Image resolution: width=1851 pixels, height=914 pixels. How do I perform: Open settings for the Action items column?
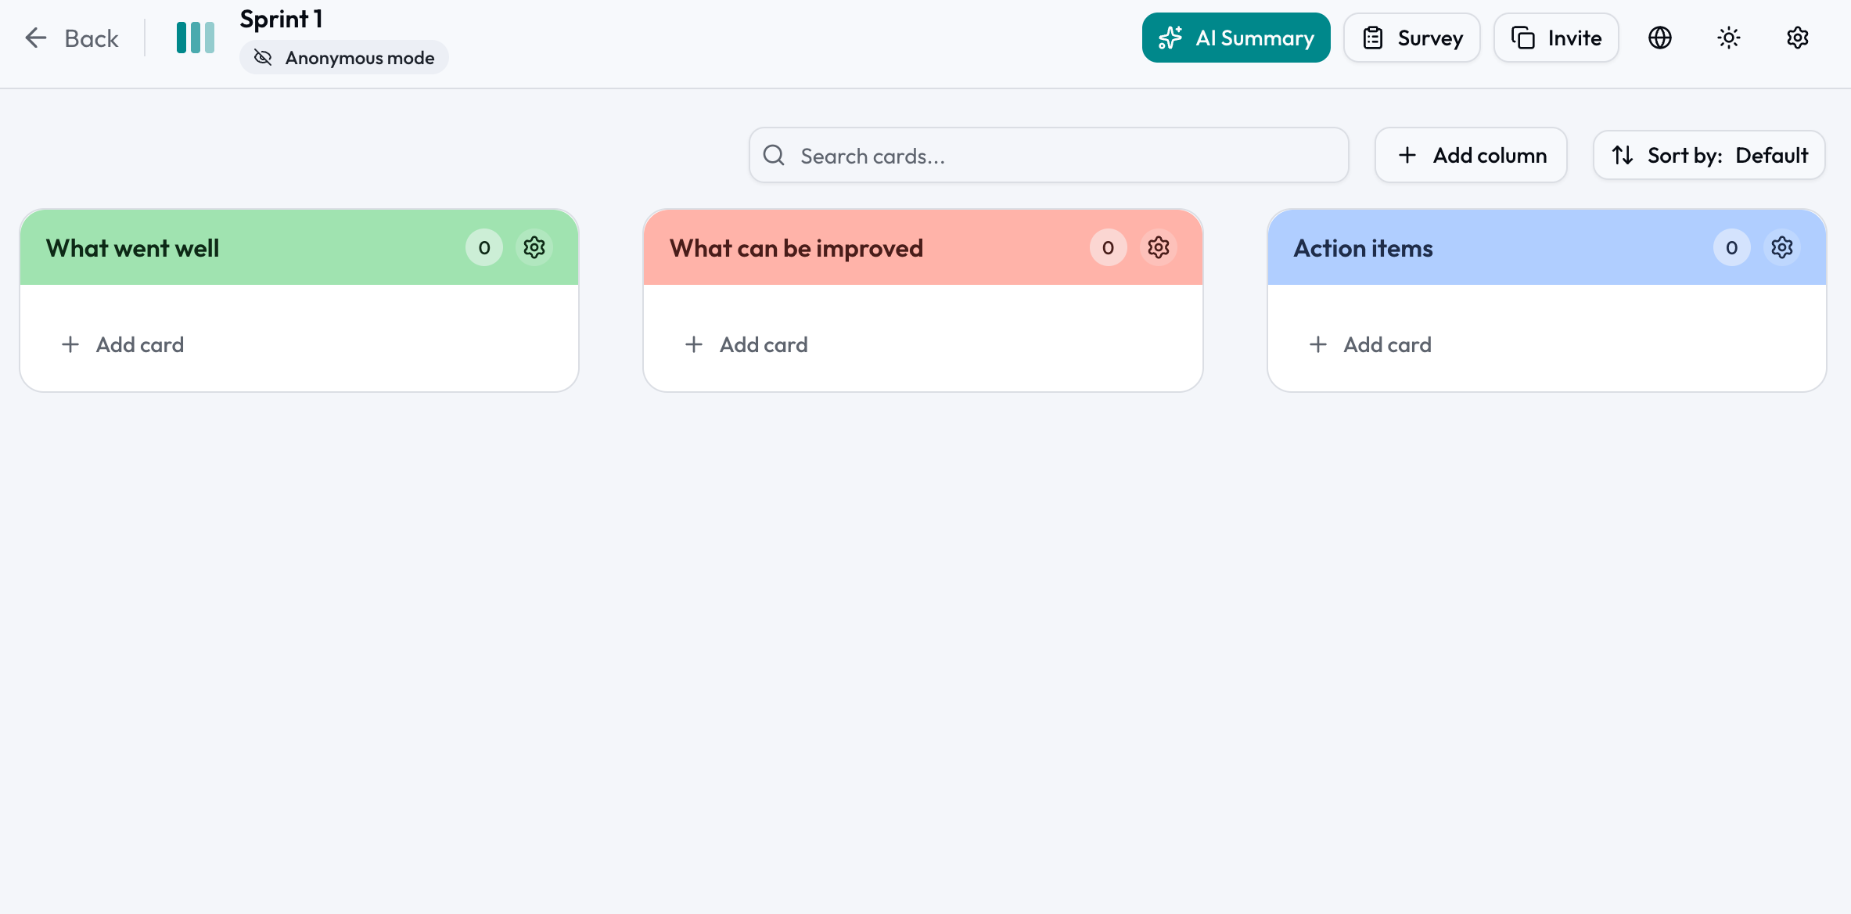pyautogui.click(x=1782, y=247)
